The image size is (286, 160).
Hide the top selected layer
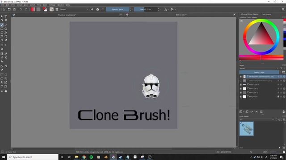pyautogui.click(x=241, y=77)
